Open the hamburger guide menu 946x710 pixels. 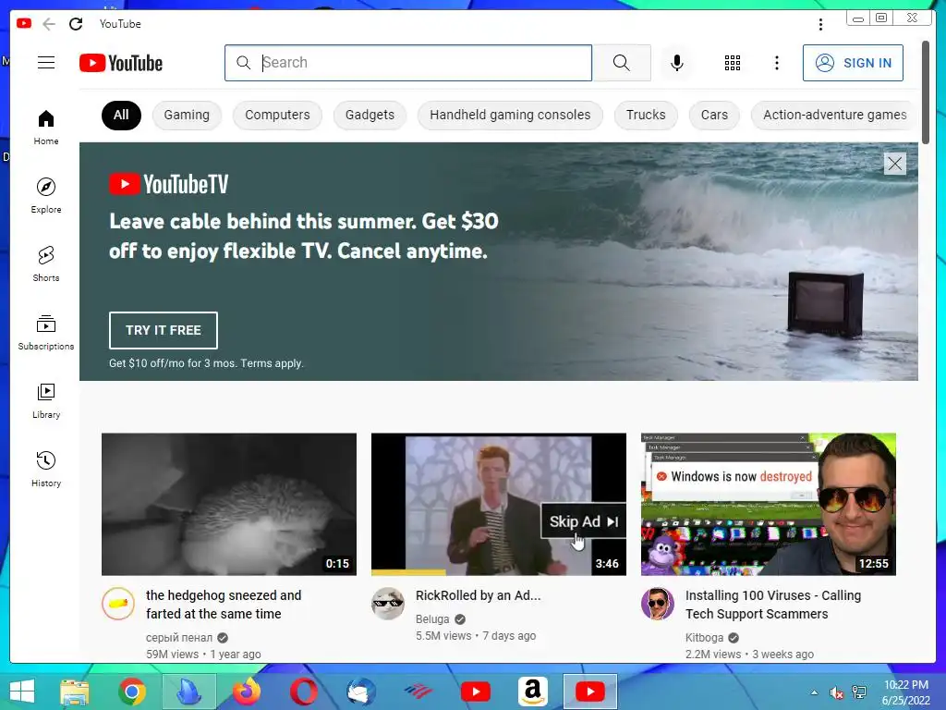(46, 63)
